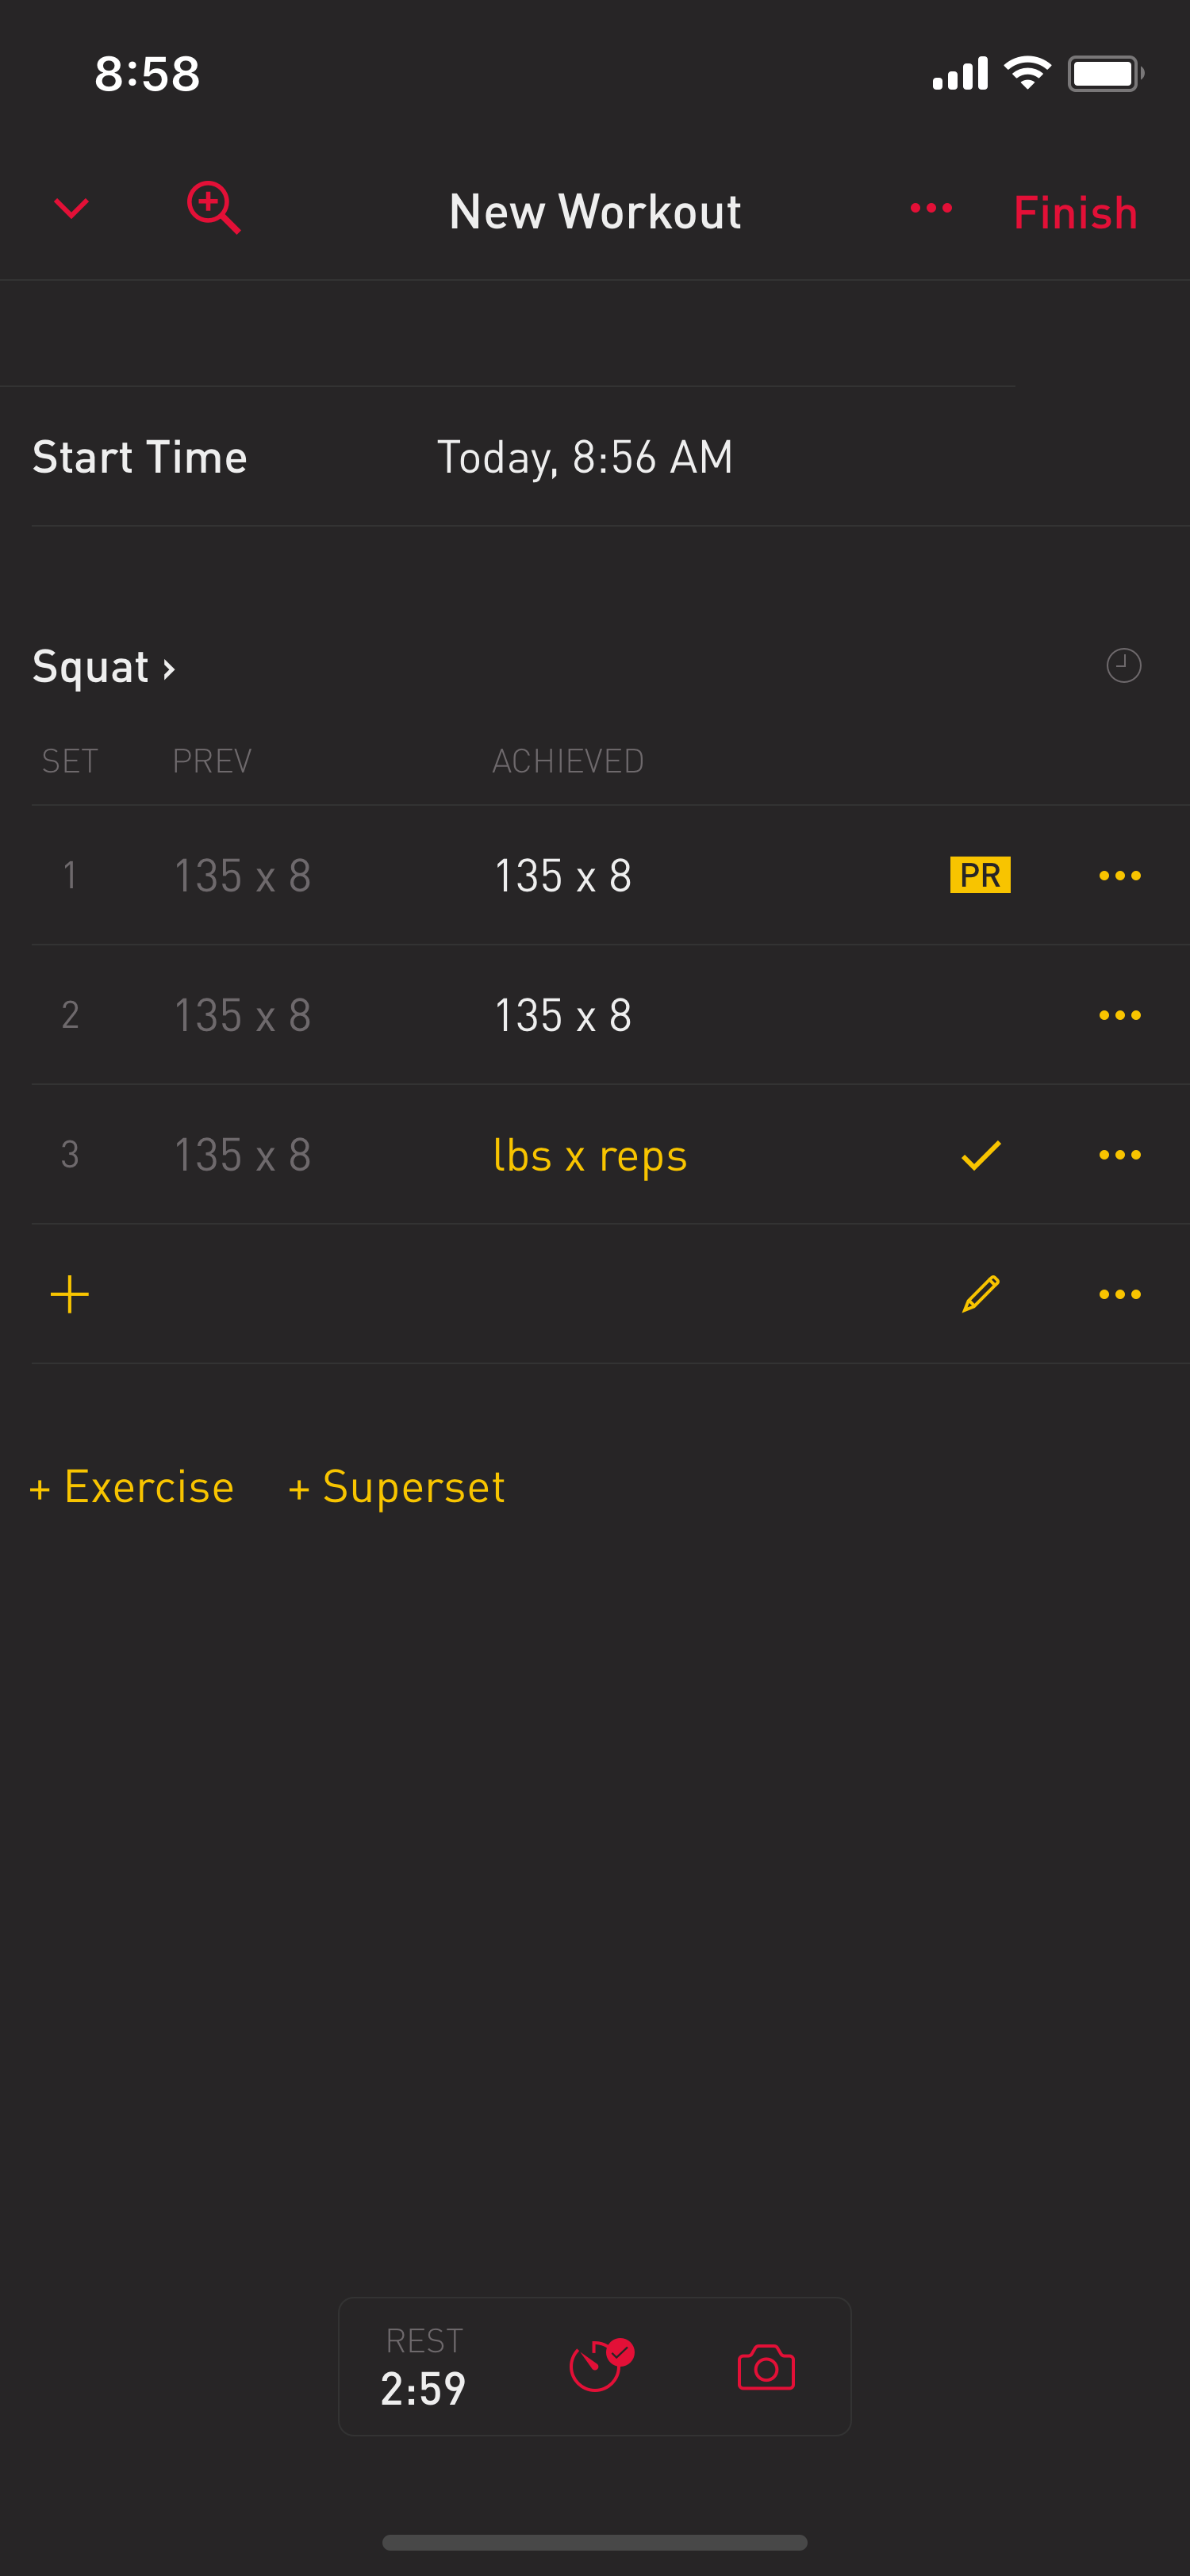Mark set 3 as completed
Image resolution: width=1190 pixels, height=2576 pixels.
(x=980, y=1155)
